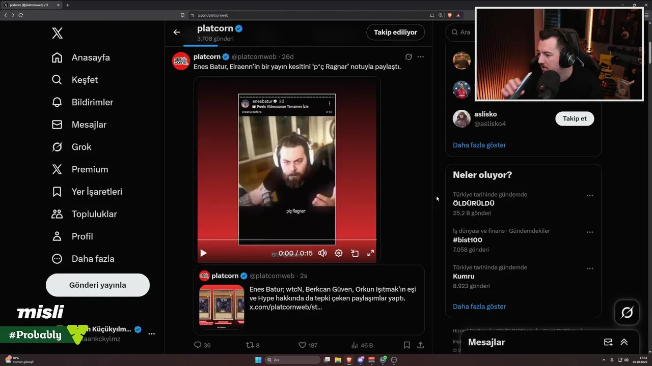Viewport: 652px width, 366px height.
Task: Click Gönderi yayınla button
Action: (98, 285)
